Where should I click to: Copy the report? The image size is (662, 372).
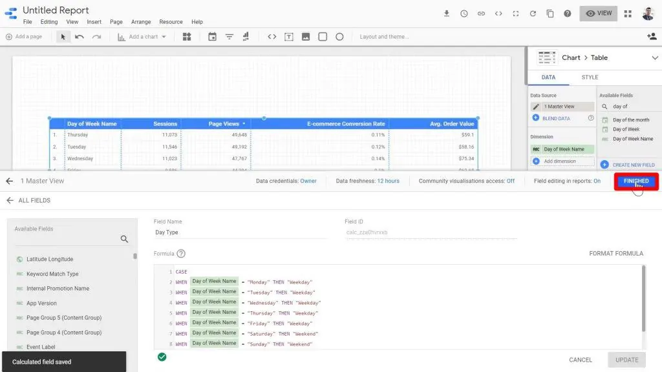coord(550,13)
